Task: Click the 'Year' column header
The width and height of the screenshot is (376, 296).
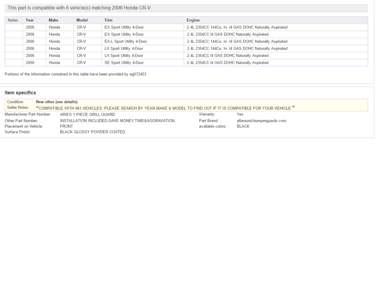Action: click(30, 21)
